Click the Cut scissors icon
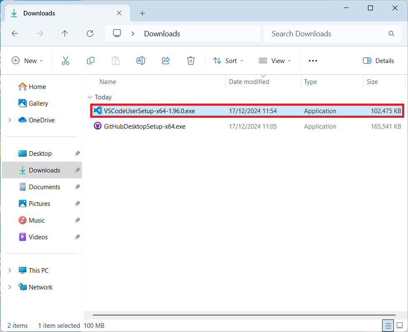Screen dimensions: 408x332 (x=66, y=61)
